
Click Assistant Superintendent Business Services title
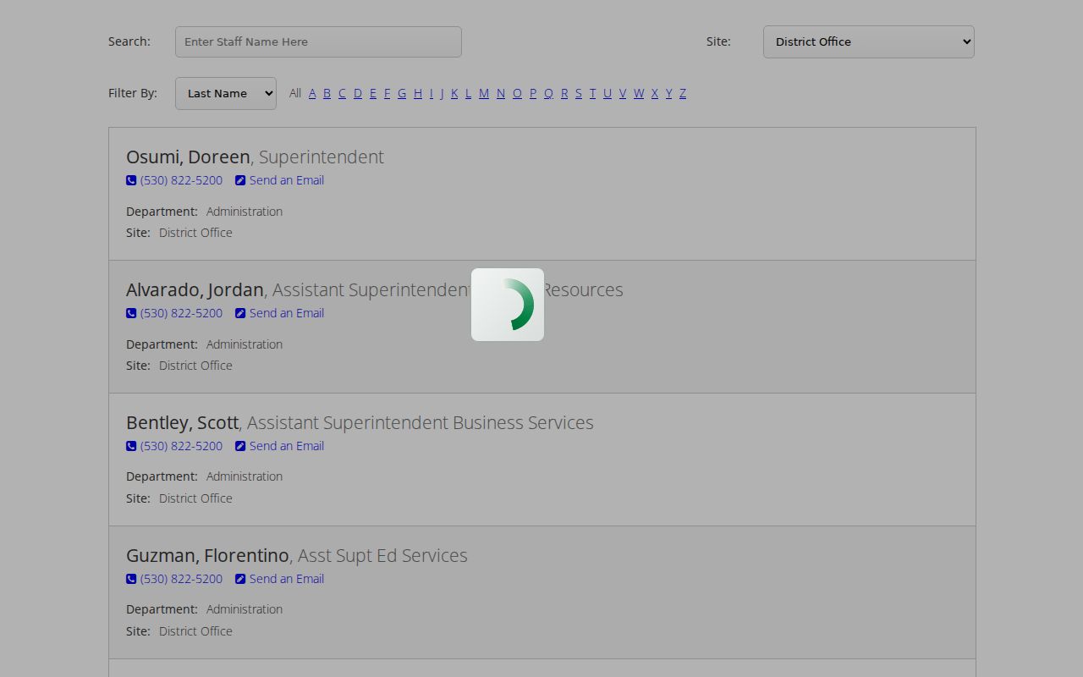pos(421,423)
